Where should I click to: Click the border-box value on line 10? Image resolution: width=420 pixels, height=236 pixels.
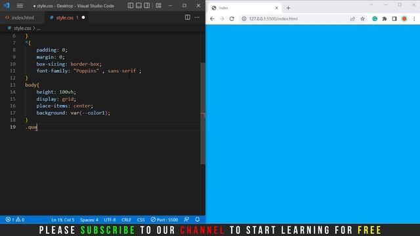[85, 64]
